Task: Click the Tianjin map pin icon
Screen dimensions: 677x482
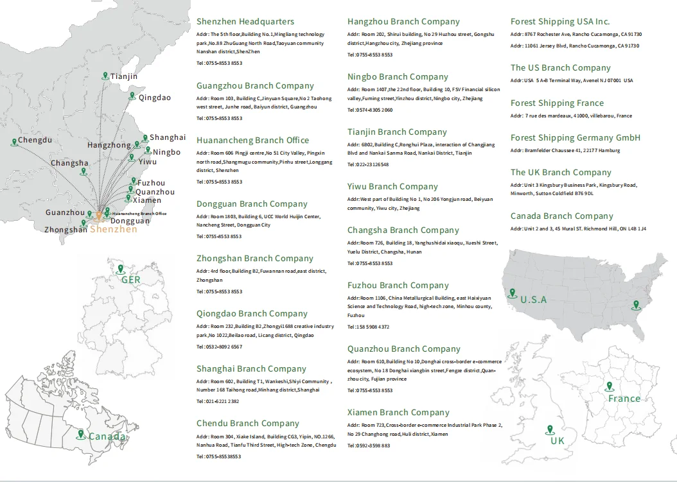Action: point(105,76)
